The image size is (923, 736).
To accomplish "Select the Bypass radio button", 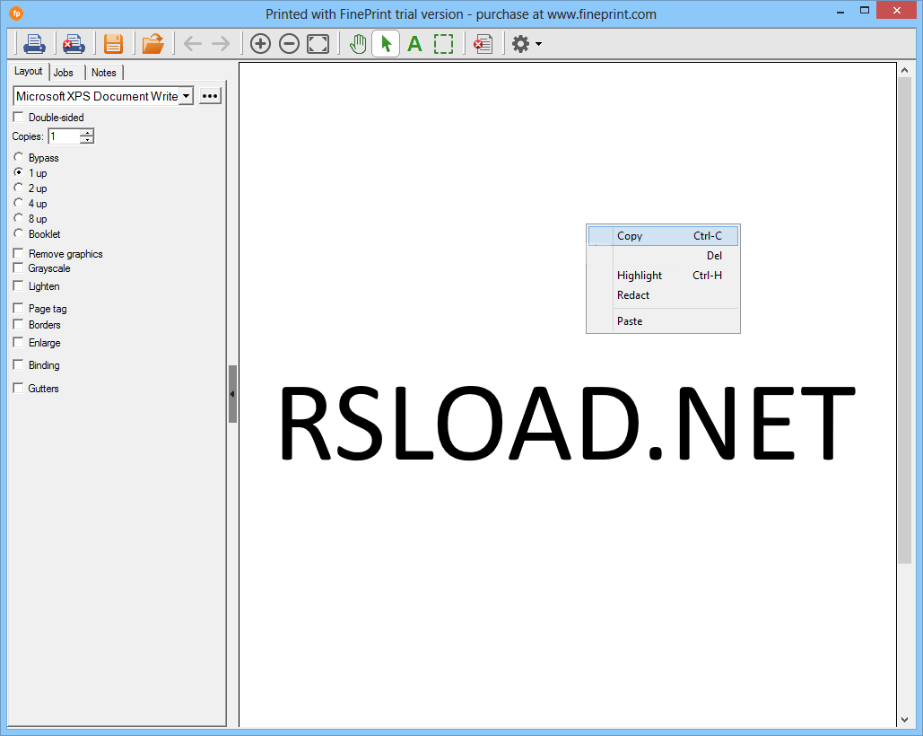I will point(18,157).
